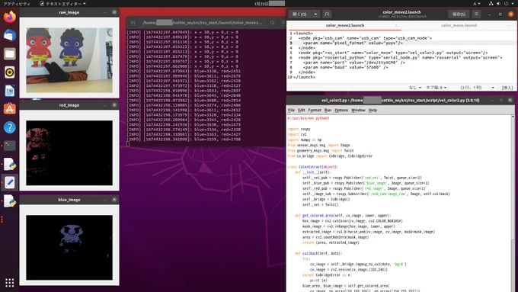
Task: Open the Files manager dock icon
Action: pos(10,53)
